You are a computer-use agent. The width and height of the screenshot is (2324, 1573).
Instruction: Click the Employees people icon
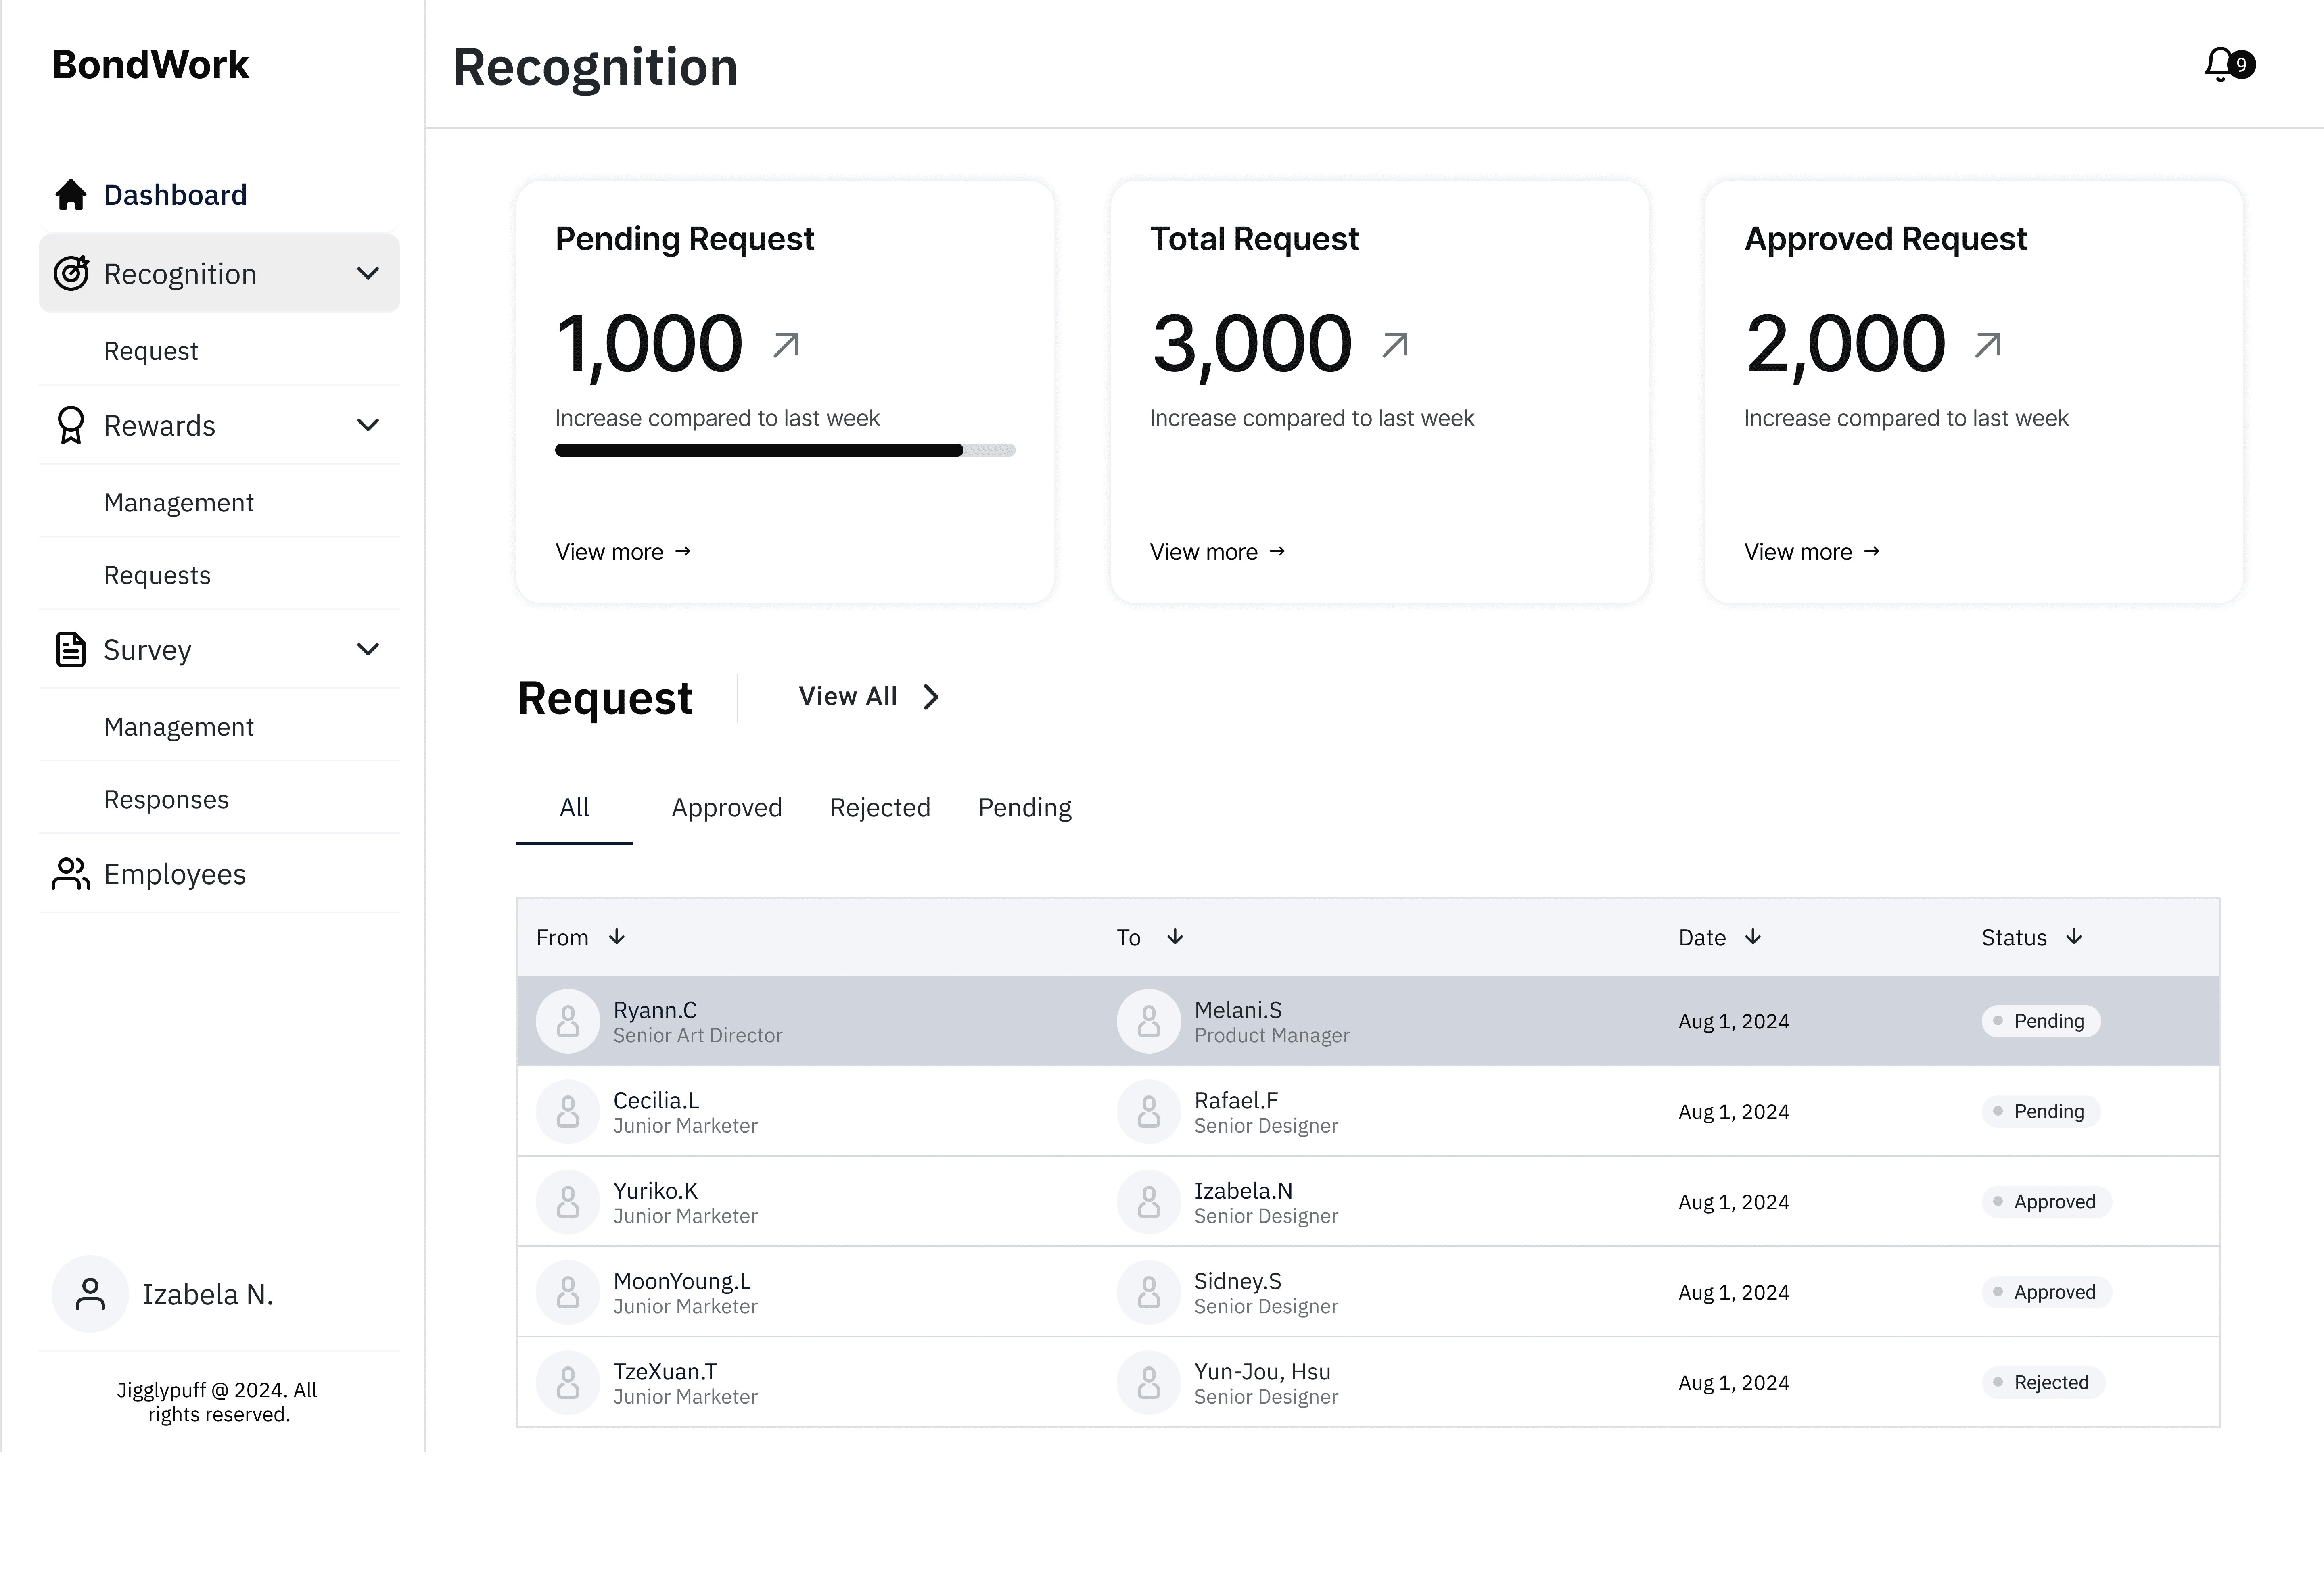(71, 874)
